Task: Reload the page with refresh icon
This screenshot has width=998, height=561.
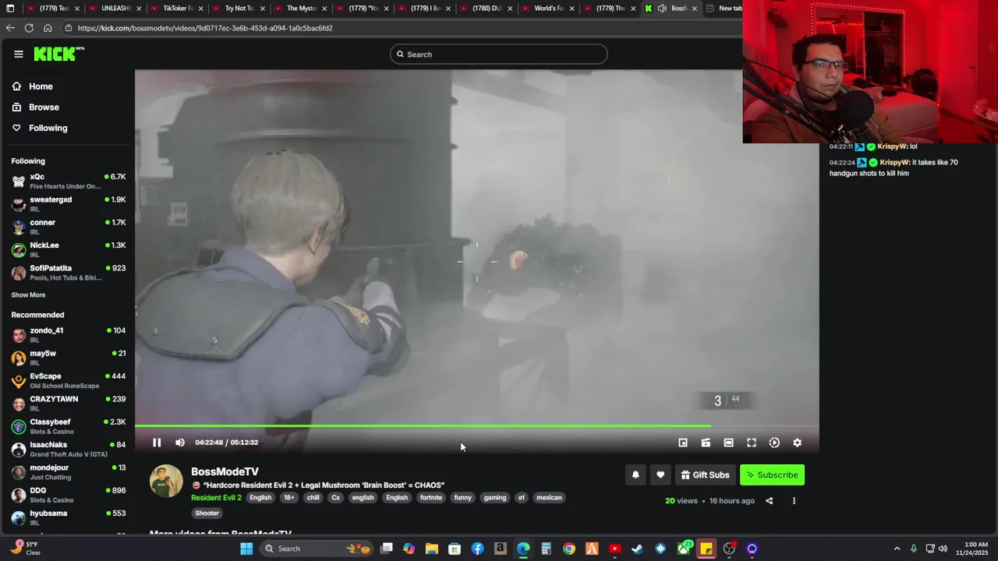Action: (x=29, y=28)
